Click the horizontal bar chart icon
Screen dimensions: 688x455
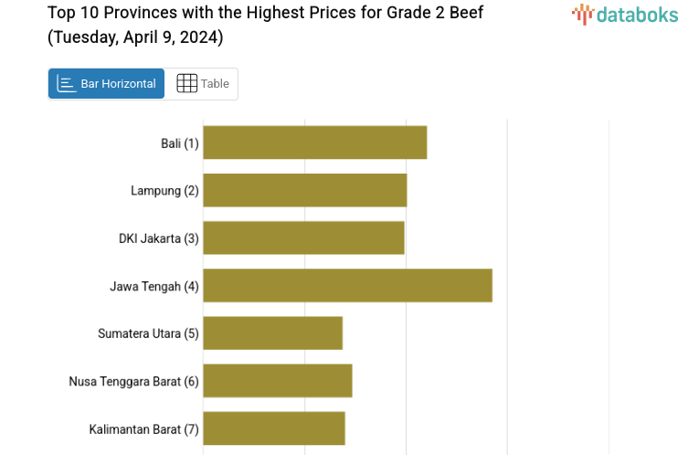tap(67, 84)
